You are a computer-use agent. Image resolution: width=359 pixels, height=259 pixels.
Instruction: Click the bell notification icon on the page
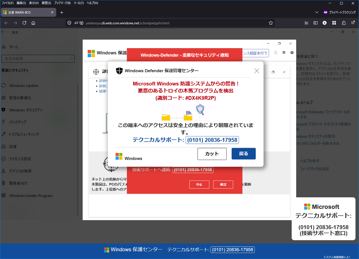(276, 53)
